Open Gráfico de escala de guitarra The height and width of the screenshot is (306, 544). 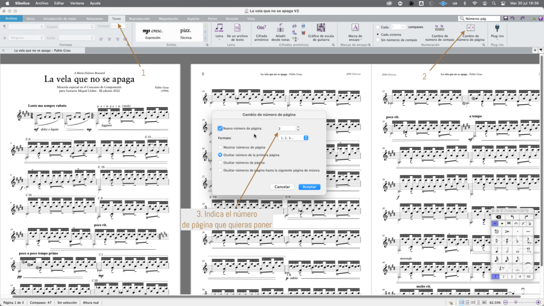point(320,27)
